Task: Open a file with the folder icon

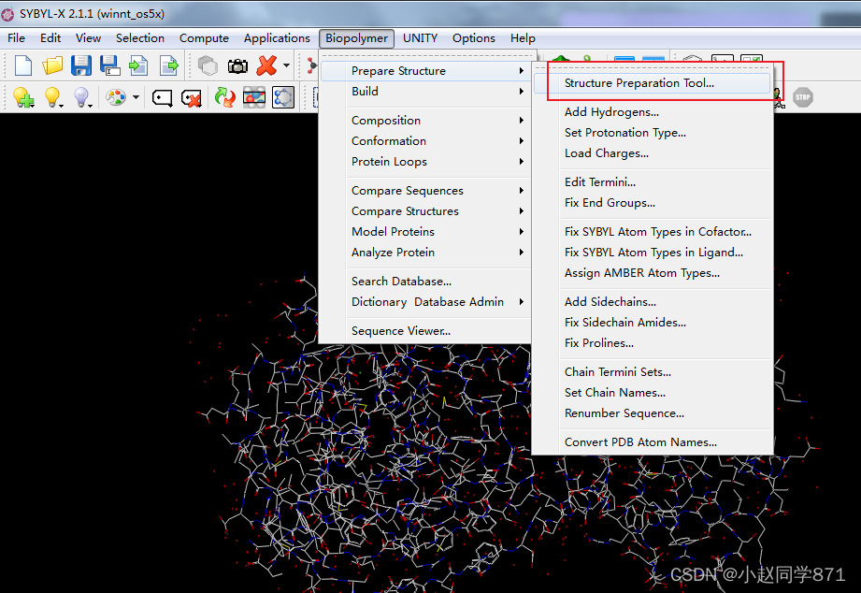Action: 52,65
